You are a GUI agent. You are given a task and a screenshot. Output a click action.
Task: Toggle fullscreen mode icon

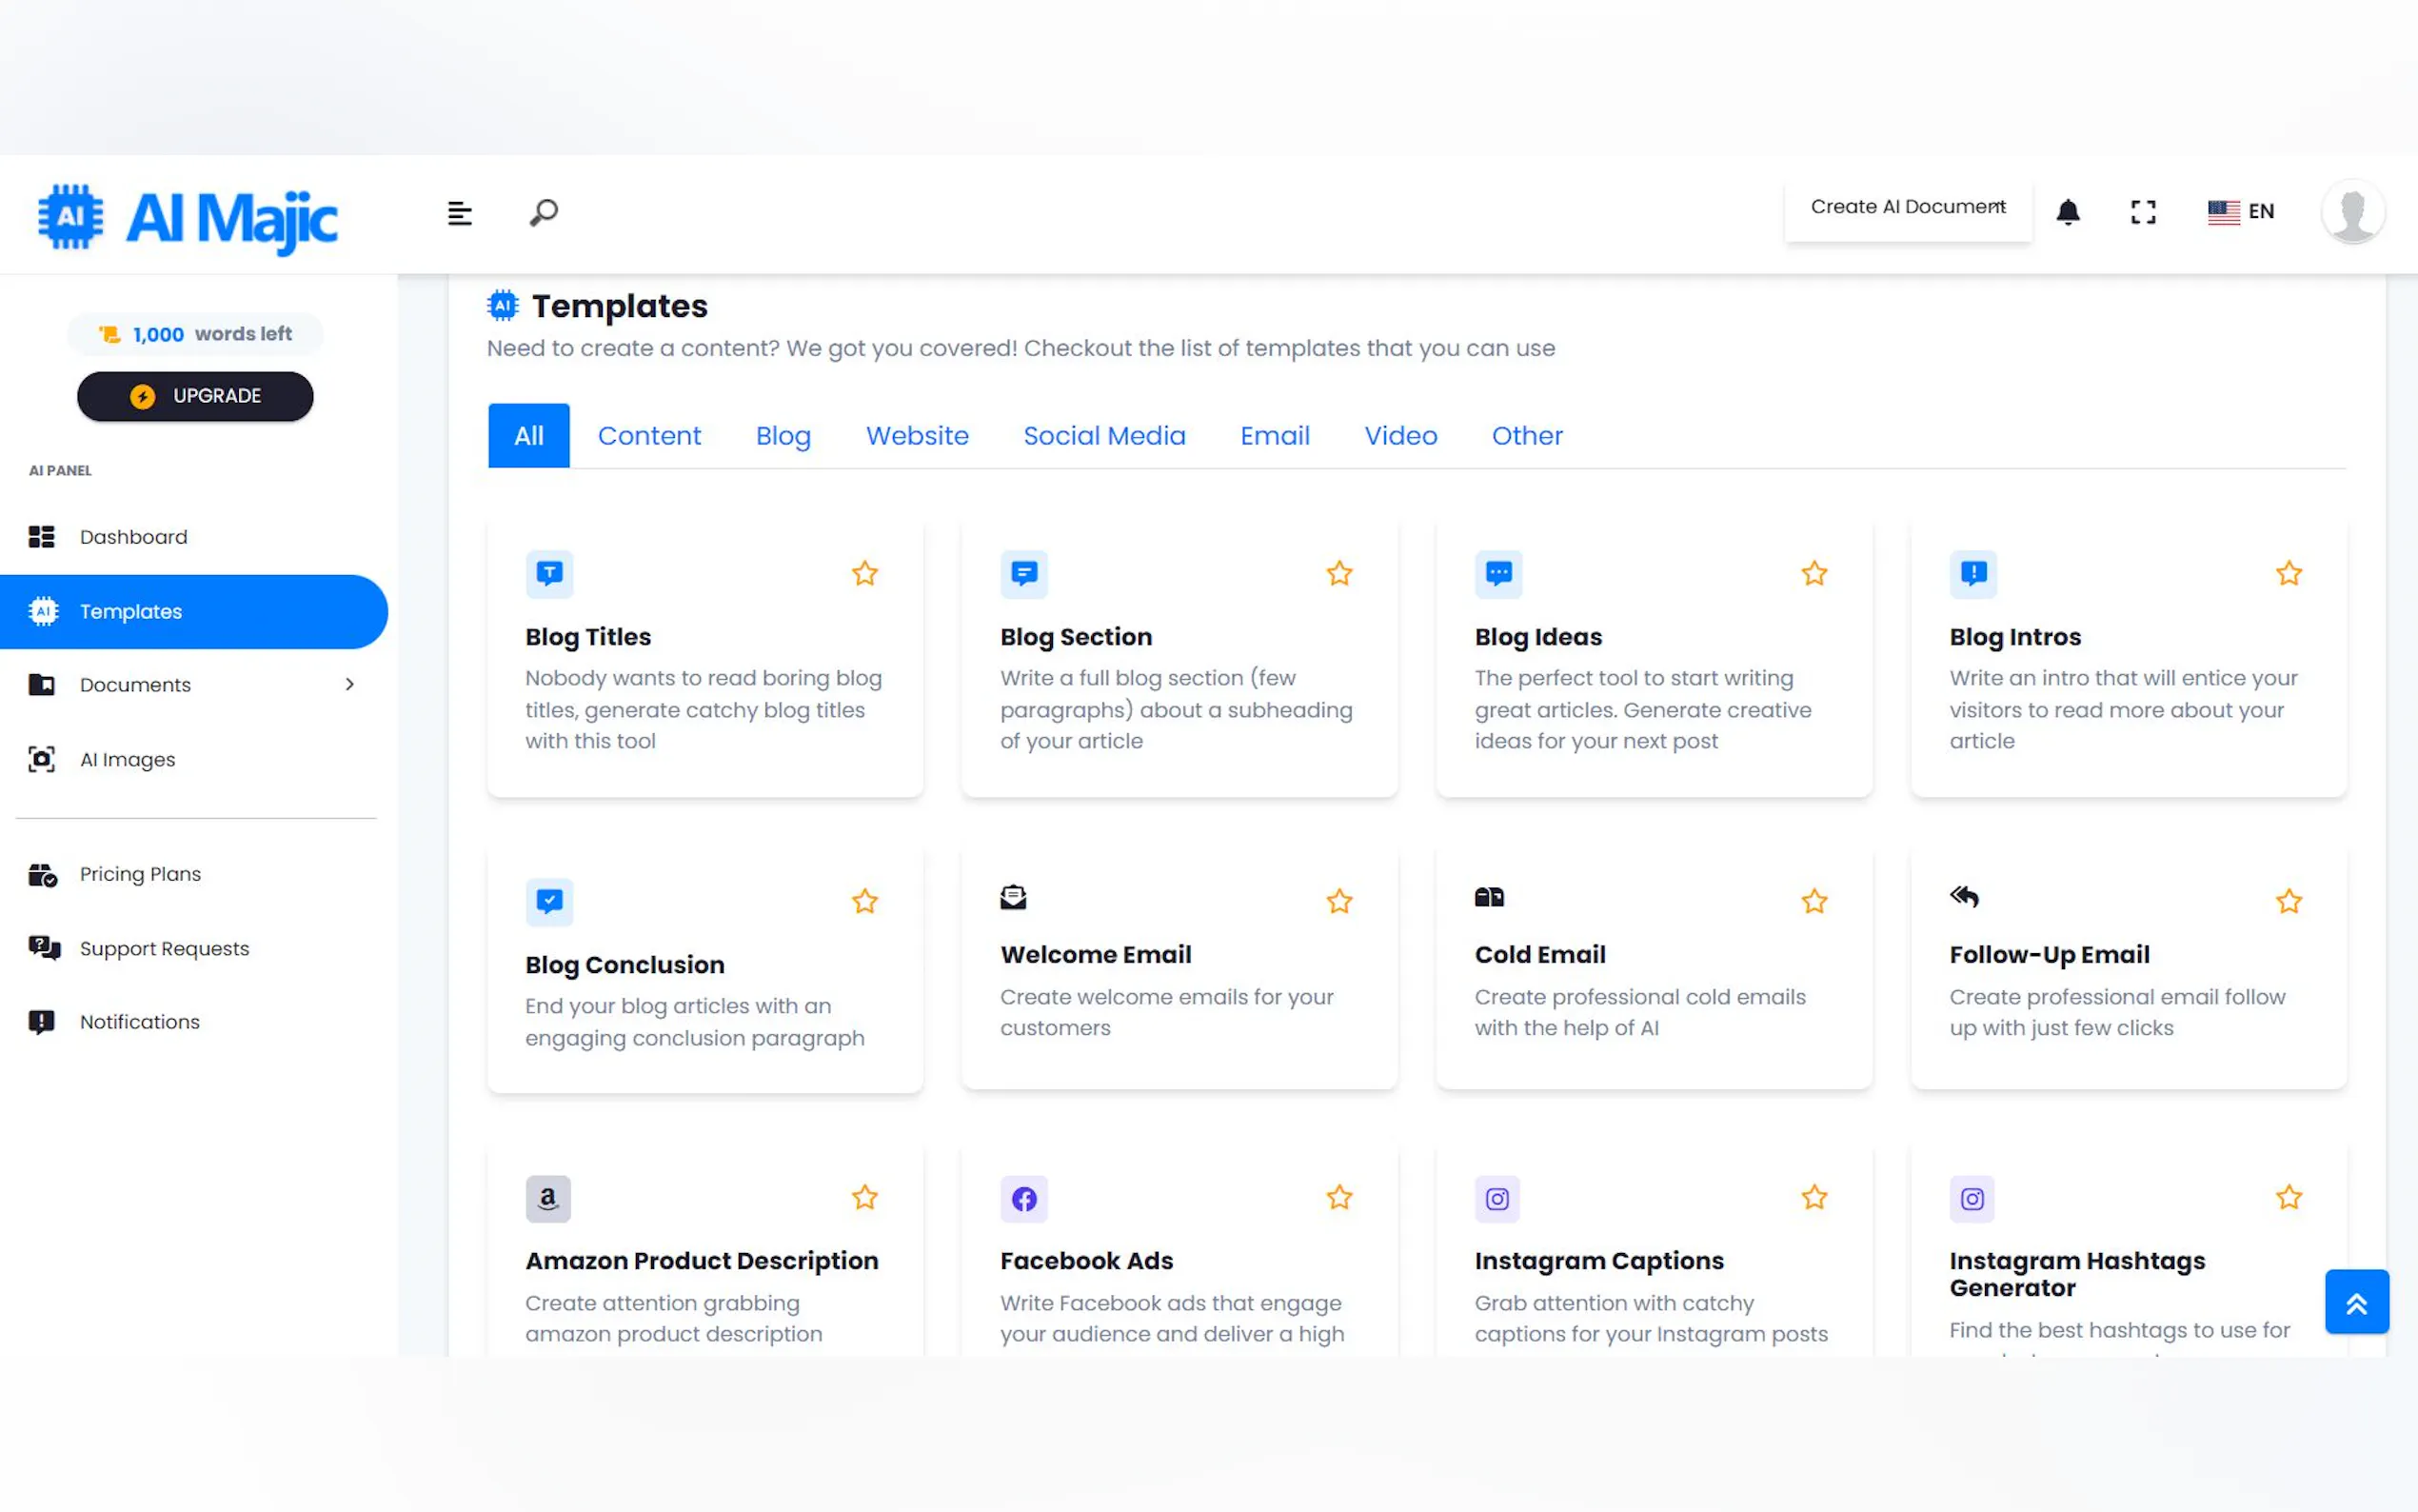point(2142,211)
